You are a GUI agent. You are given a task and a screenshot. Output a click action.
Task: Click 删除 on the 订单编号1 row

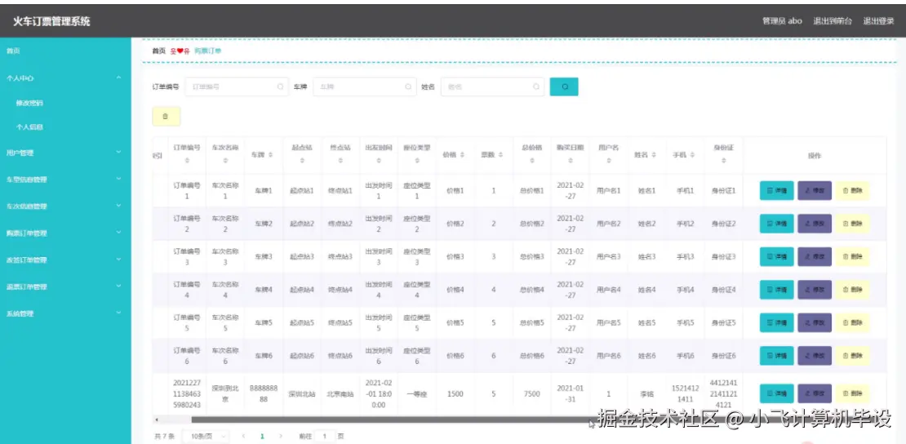[852, 191]
